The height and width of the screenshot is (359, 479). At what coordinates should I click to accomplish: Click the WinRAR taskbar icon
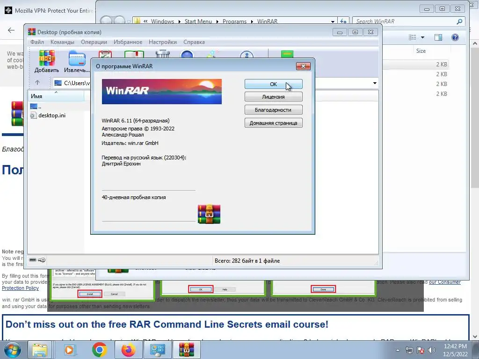(187, 350)
